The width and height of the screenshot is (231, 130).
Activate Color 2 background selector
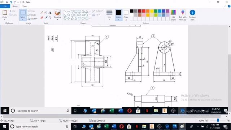coord(126,15)
